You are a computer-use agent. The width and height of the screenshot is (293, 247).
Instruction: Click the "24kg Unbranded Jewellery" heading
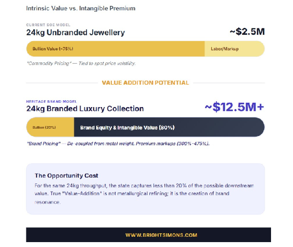[75, 33]
